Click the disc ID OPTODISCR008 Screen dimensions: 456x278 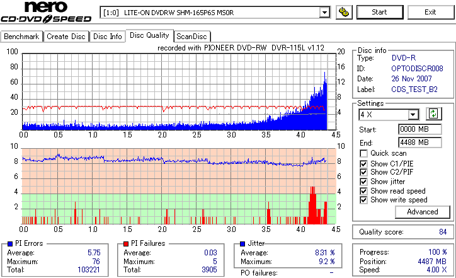[417, 69]
